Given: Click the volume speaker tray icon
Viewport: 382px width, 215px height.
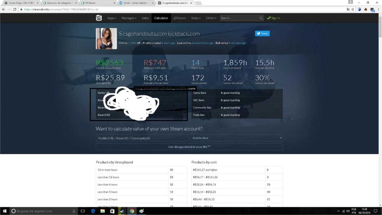Looking at the screenshot, I should click(x=348, y=211).
